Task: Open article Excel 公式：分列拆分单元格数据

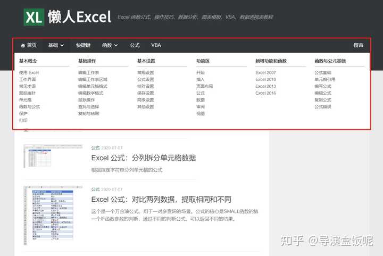Action: [x=144, y=158]
